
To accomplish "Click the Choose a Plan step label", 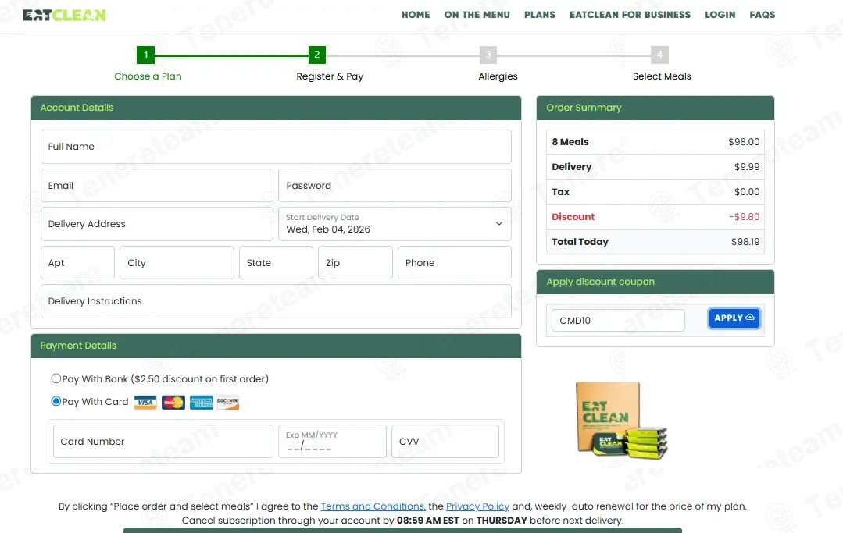I will 148,76.
